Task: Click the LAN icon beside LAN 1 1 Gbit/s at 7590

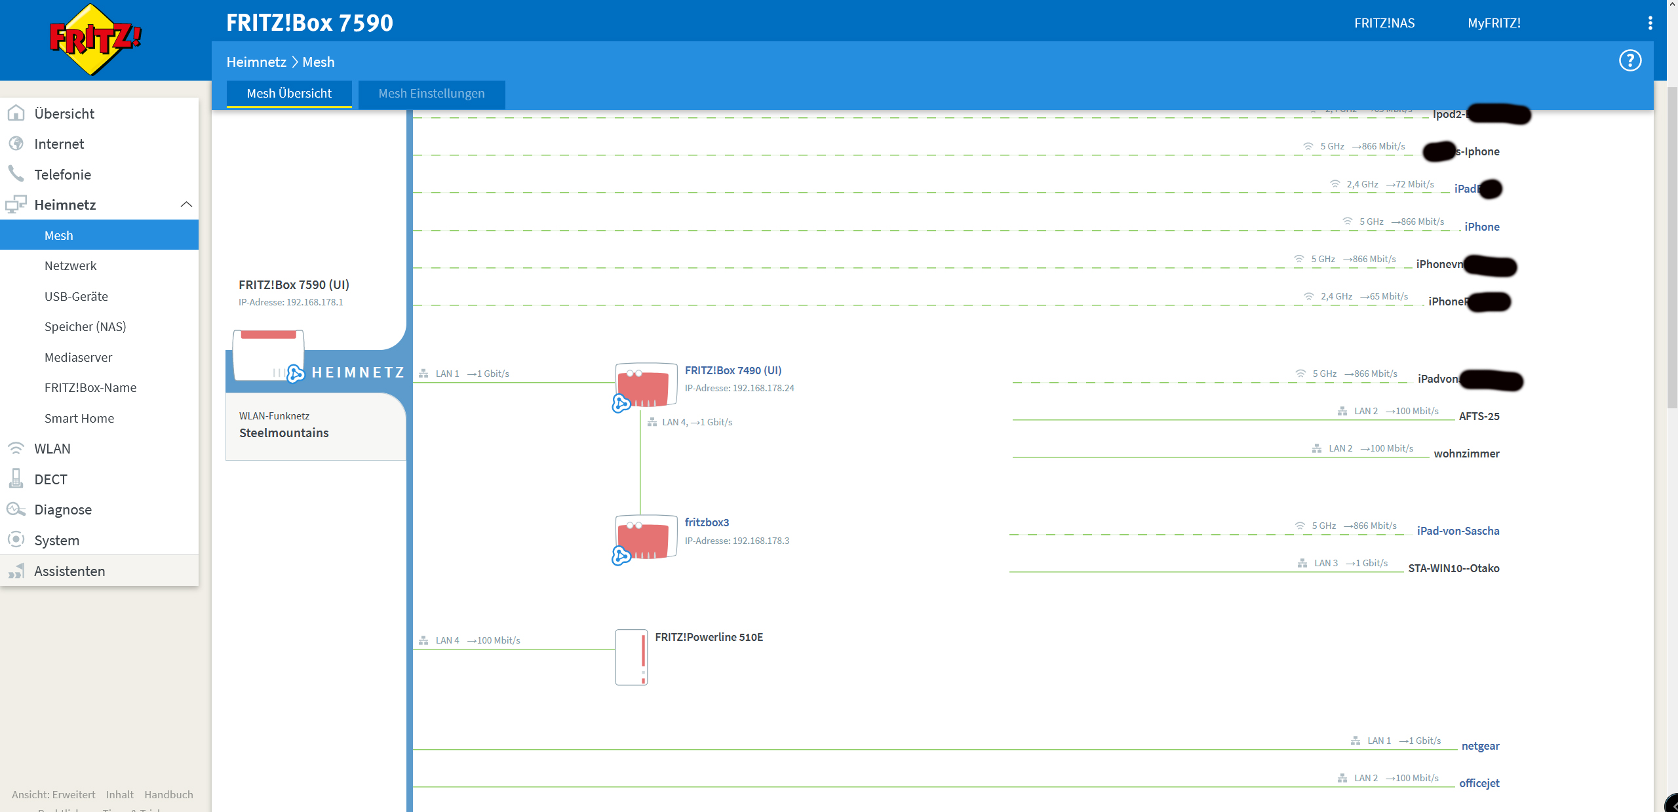Action: point(424,374)
